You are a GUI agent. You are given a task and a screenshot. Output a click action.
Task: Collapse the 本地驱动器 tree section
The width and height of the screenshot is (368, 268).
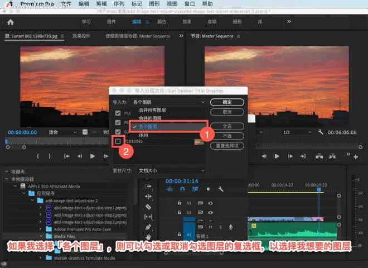click(6, 179)
